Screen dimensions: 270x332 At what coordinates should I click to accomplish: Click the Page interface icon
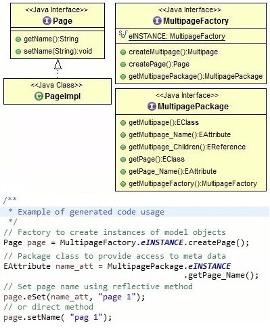point(47,21)
